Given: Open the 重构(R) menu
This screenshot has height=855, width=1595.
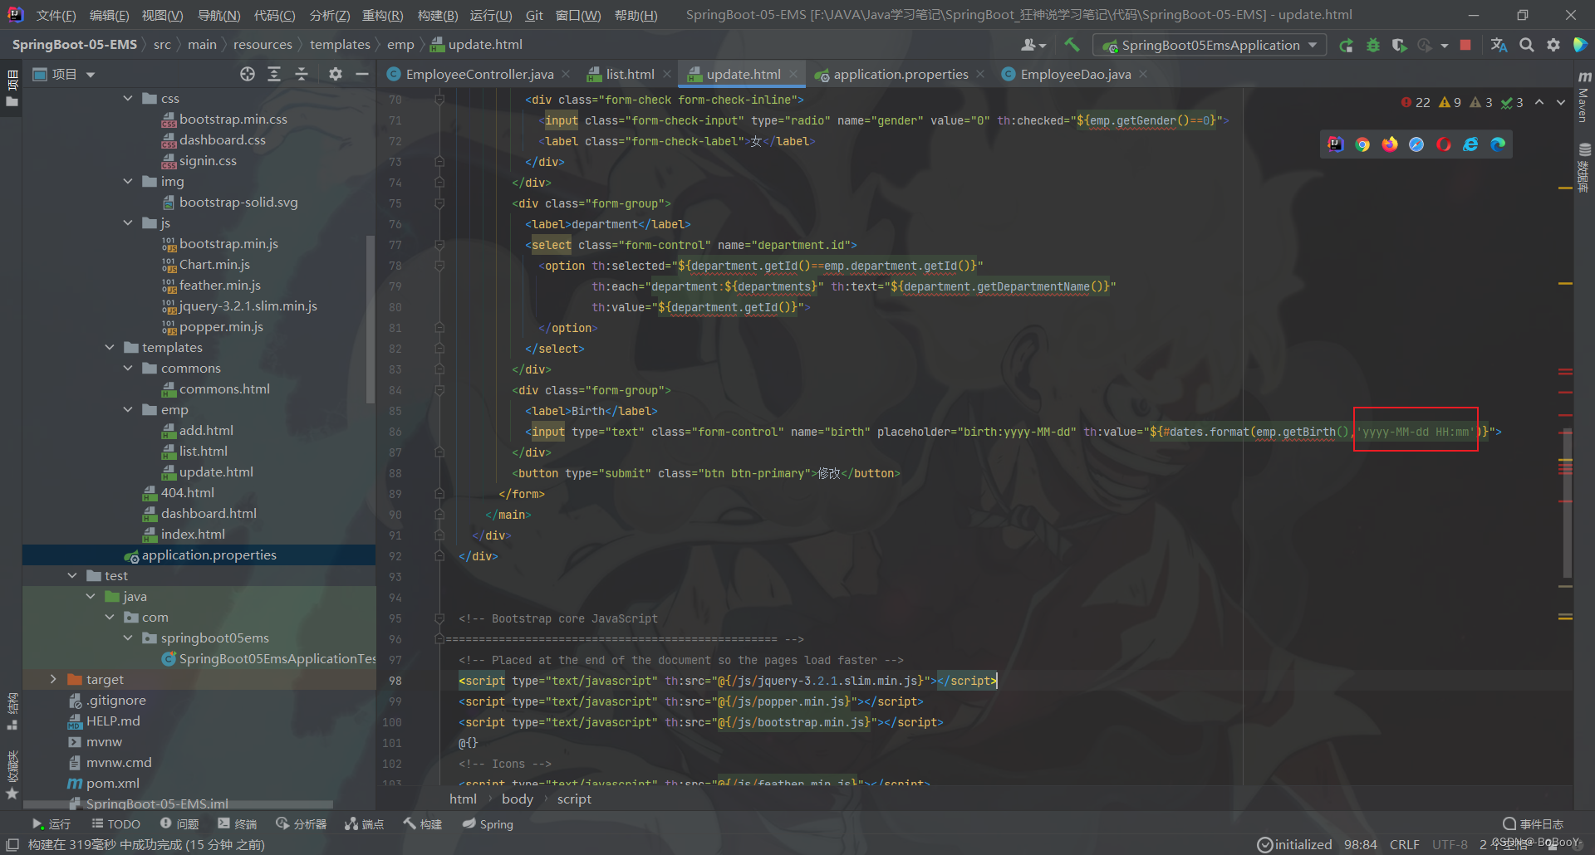Looking at the screenshot, I should click(382, 15).
